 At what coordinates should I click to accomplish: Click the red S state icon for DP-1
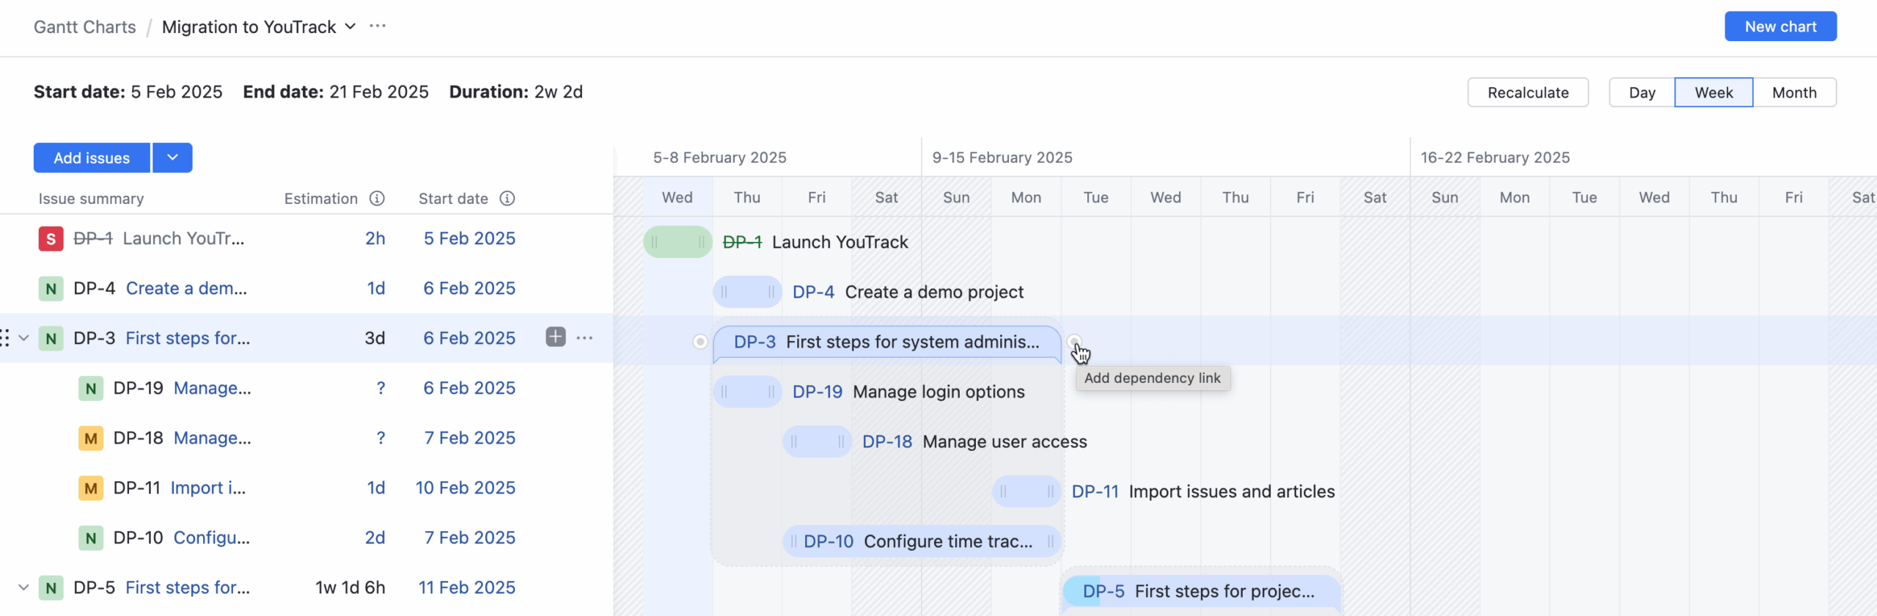51,239
